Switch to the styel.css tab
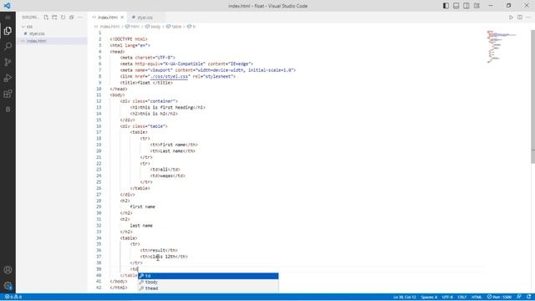535x301 pixels. tap(145, 17)
